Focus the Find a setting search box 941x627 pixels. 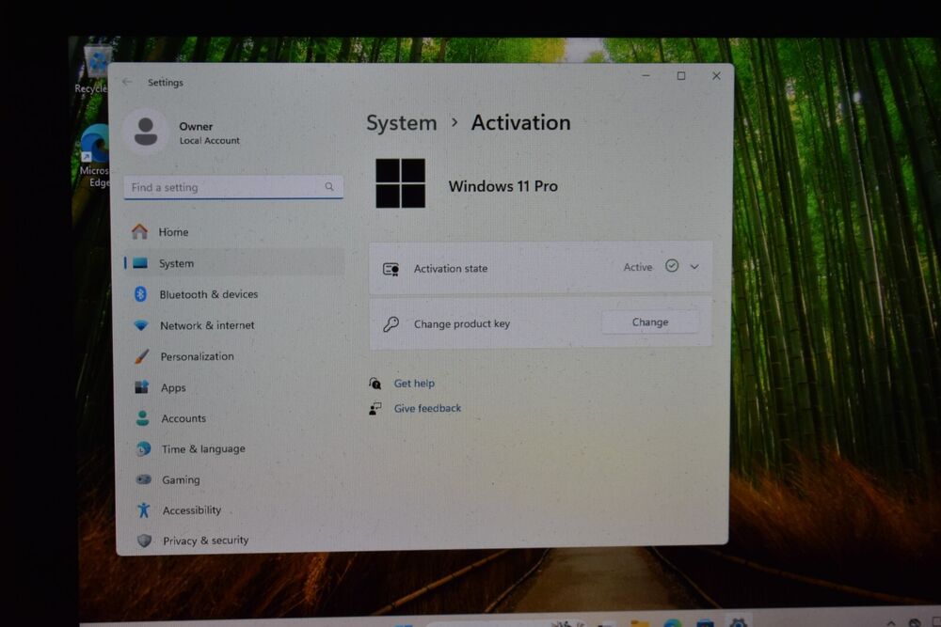(233, 187)
